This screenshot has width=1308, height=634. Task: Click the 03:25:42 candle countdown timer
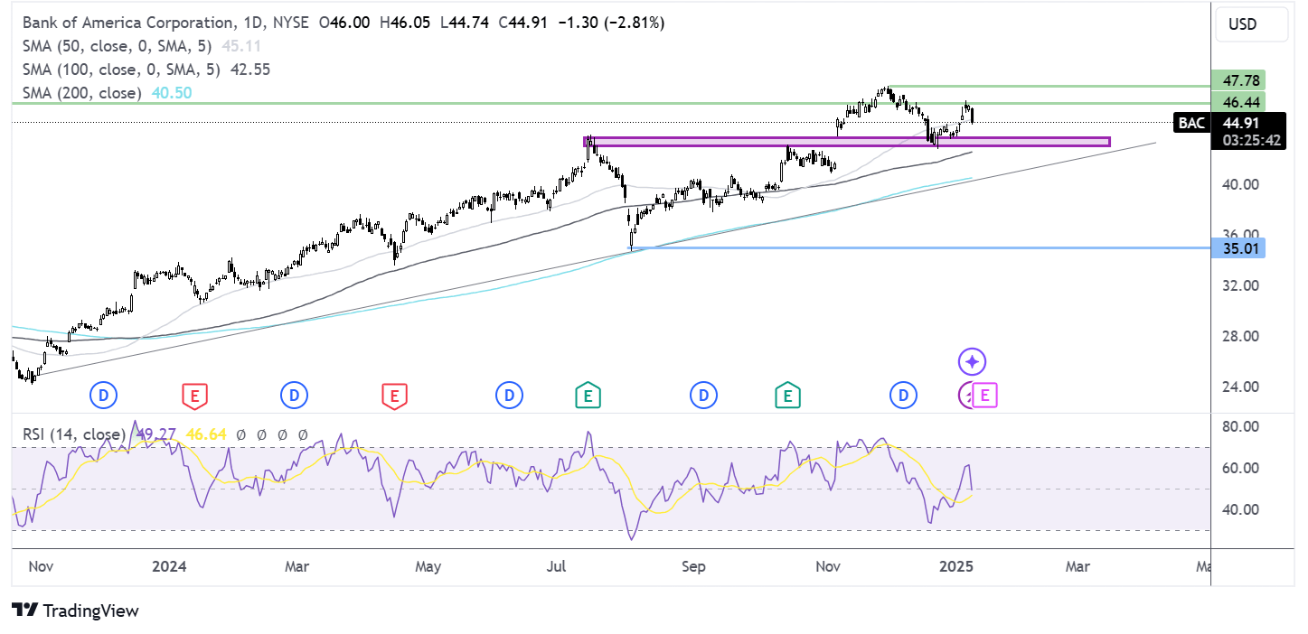pyautogui.click(x=1248, y=142)
